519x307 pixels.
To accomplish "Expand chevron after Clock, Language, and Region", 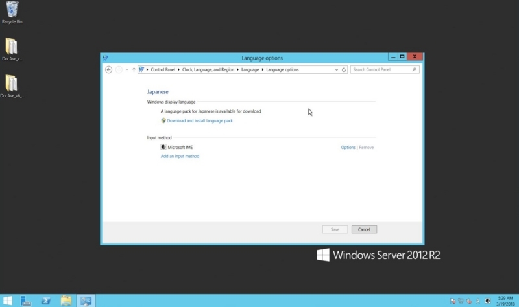I will point(237,70).
